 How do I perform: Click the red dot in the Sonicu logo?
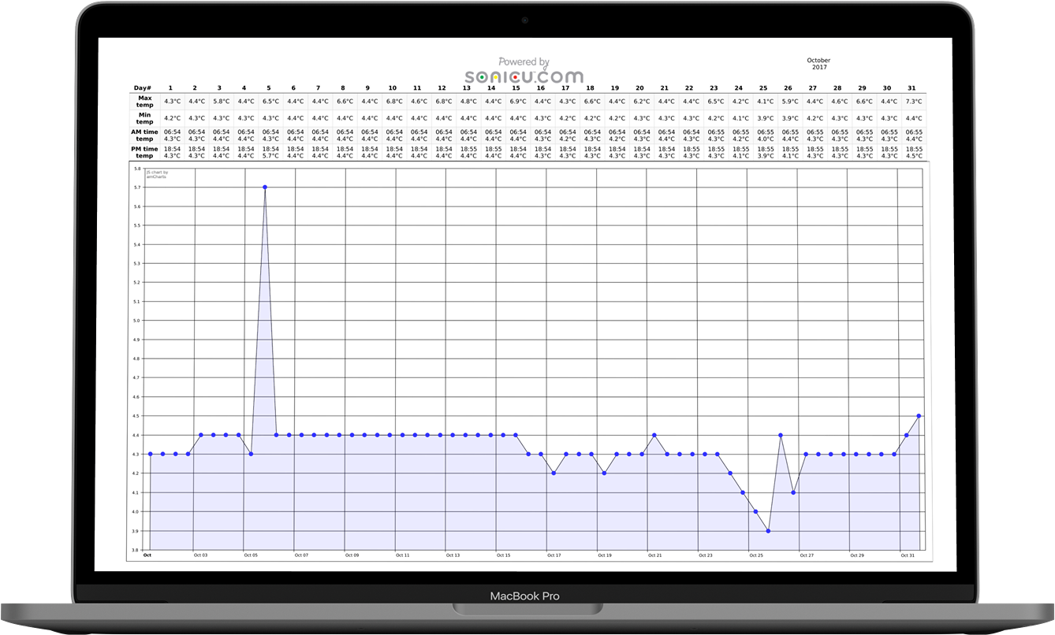(516, 77)
